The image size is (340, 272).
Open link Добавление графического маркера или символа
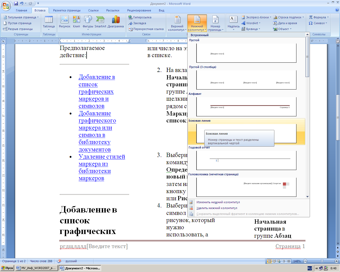pyautogui.click(x=97, y=131)
